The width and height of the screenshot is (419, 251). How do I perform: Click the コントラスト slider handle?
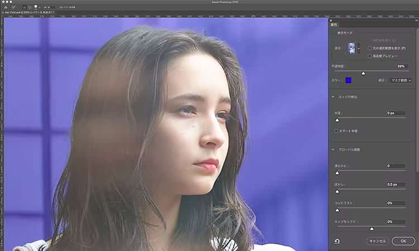click(337, 210)
